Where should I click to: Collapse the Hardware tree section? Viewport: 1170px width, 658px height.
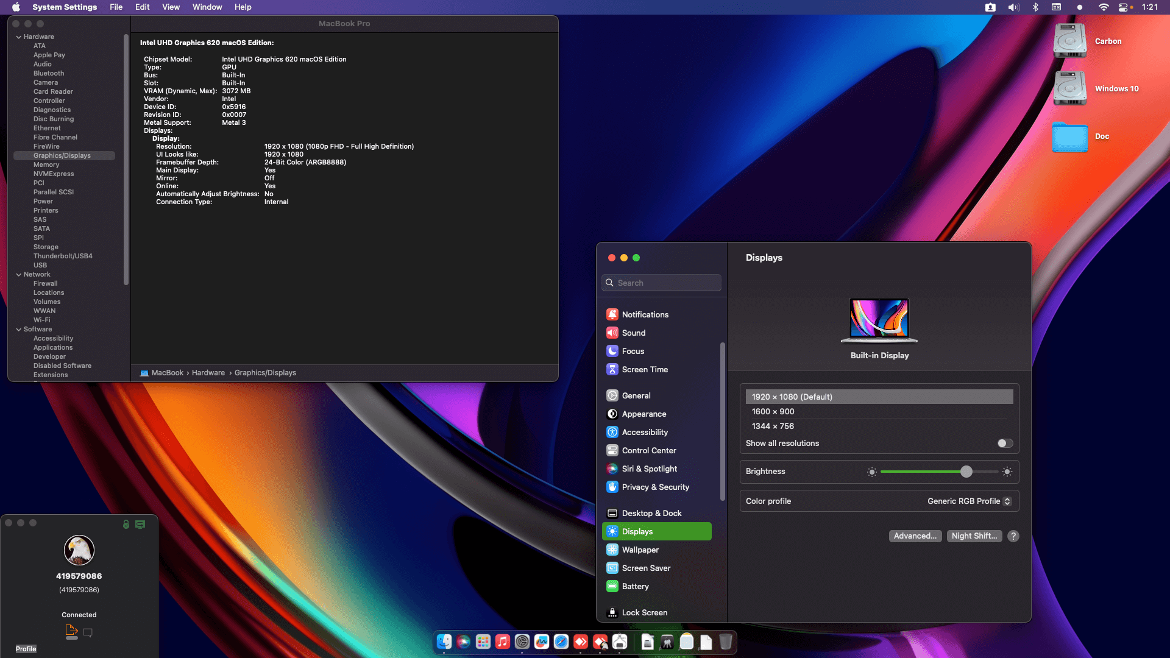pos(19,37)
